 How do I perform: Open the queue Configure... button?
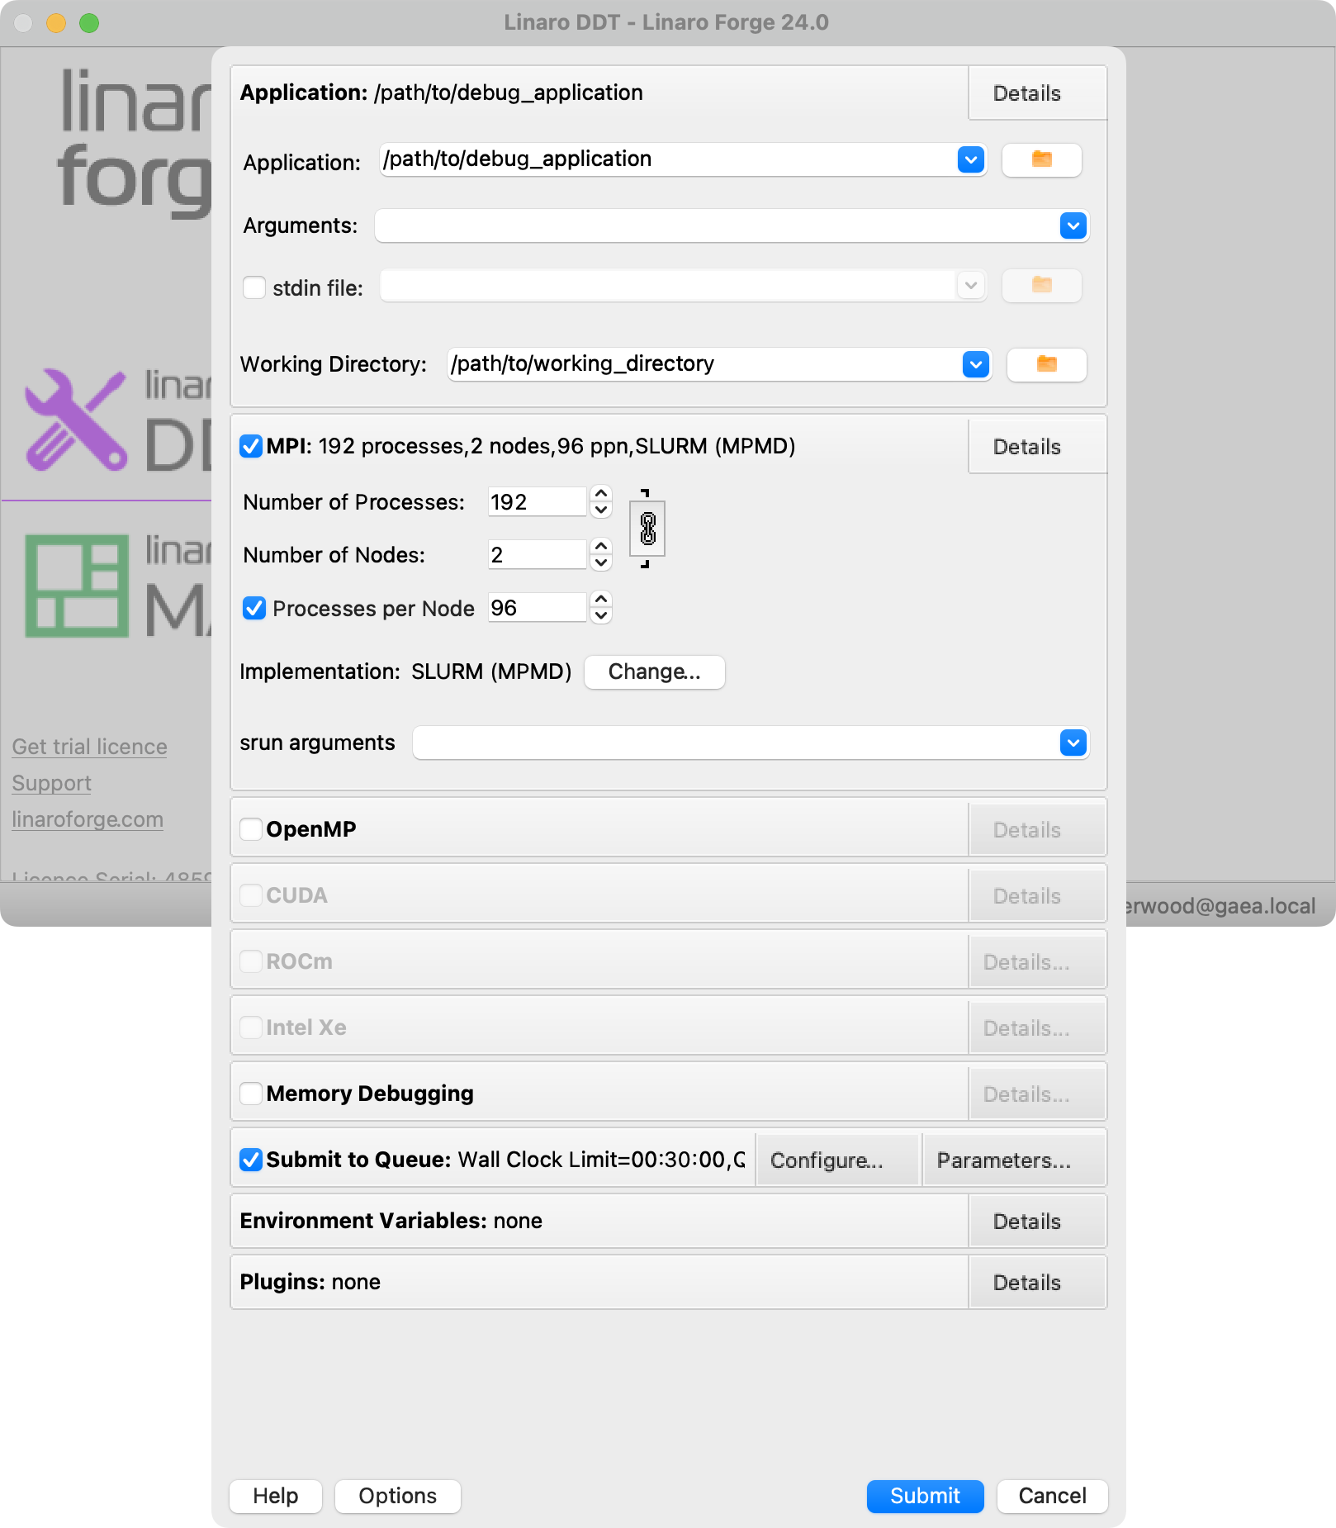tap(836, 1160)
